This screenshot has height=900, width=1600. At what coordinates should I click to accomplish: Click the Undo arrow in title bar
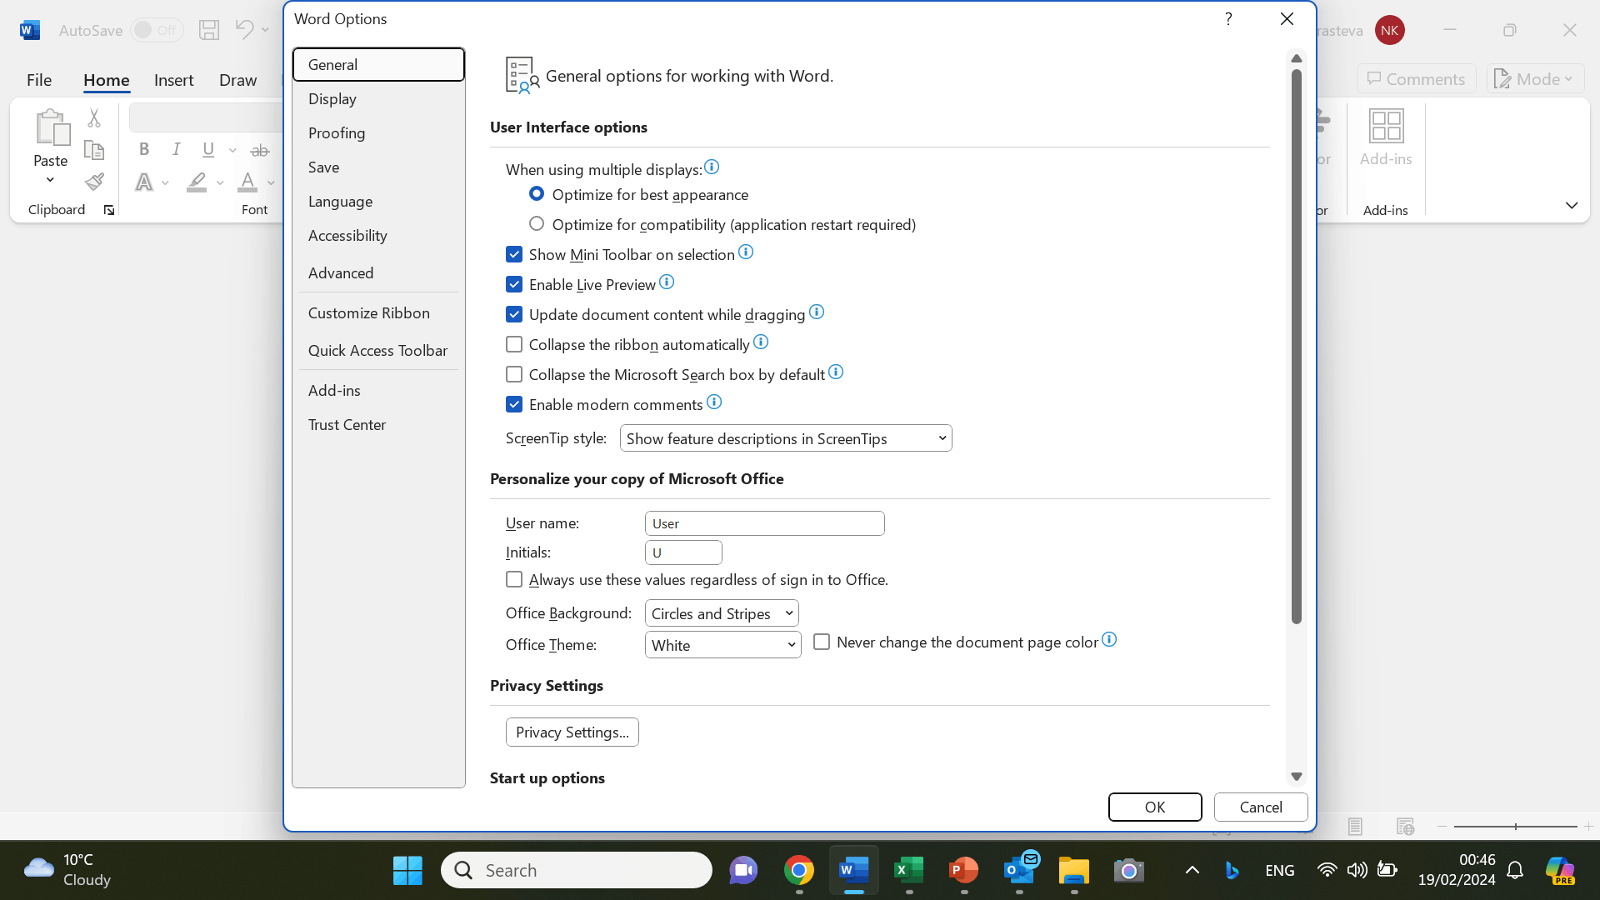(244, 29)
